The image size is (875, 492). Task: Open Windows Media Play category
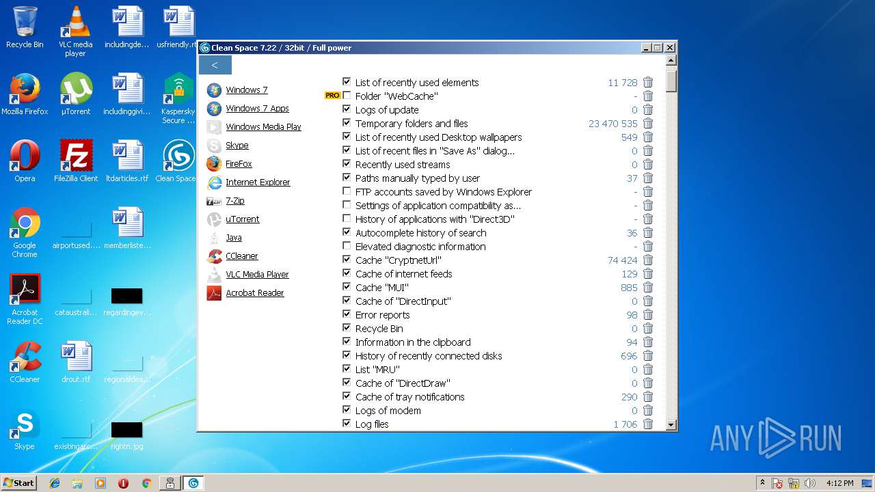point(263,127)
